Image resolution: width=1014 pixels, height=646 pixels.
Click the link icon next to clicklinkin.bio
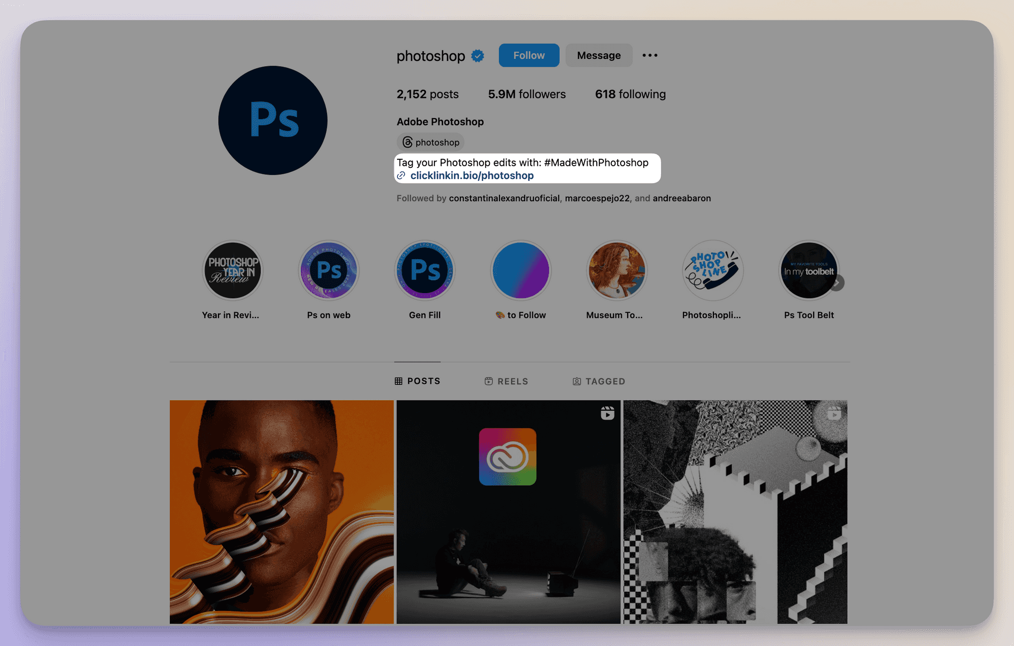401,175
